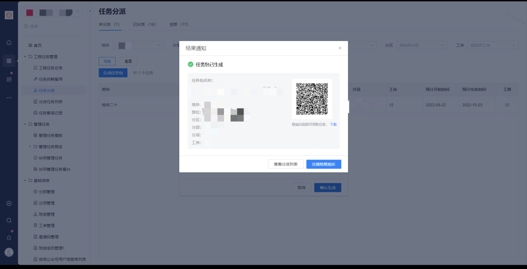Collapse the 基础信息 tree folder
This screenshot has width=527, height=269.
(25, 181)
